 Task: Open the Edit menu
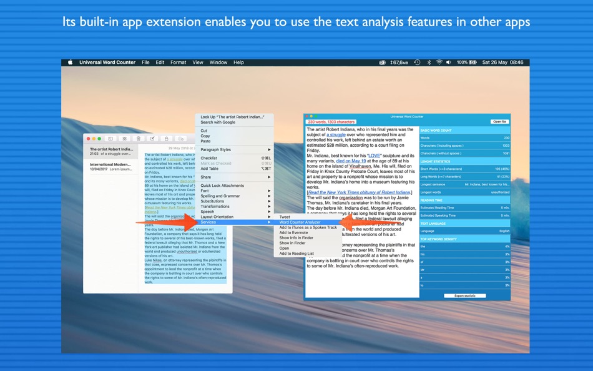[x=160, y=62]
